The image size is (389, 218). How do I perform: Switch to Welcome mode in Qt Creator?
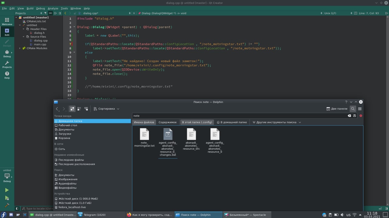(x=7, y=21)
